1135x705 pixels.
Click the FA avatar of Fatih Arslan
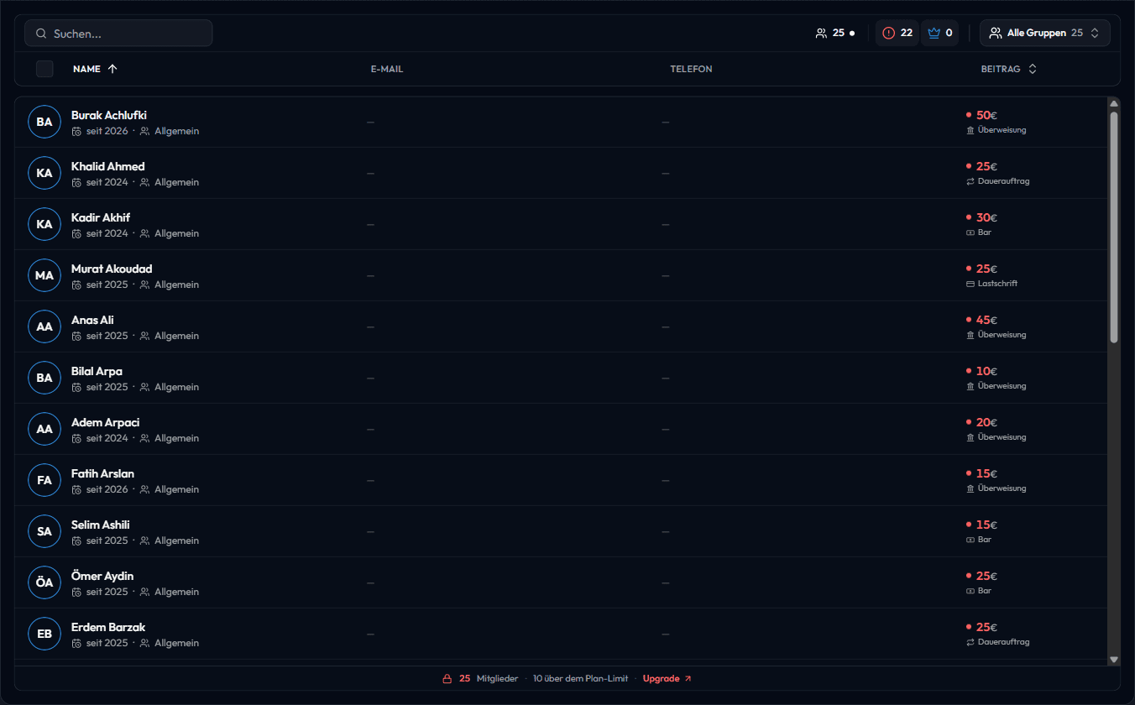click(x=44, y=480)
